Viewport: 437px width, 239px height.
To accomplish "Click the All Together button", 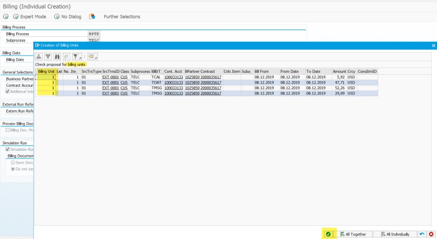I will pos(356,234).
